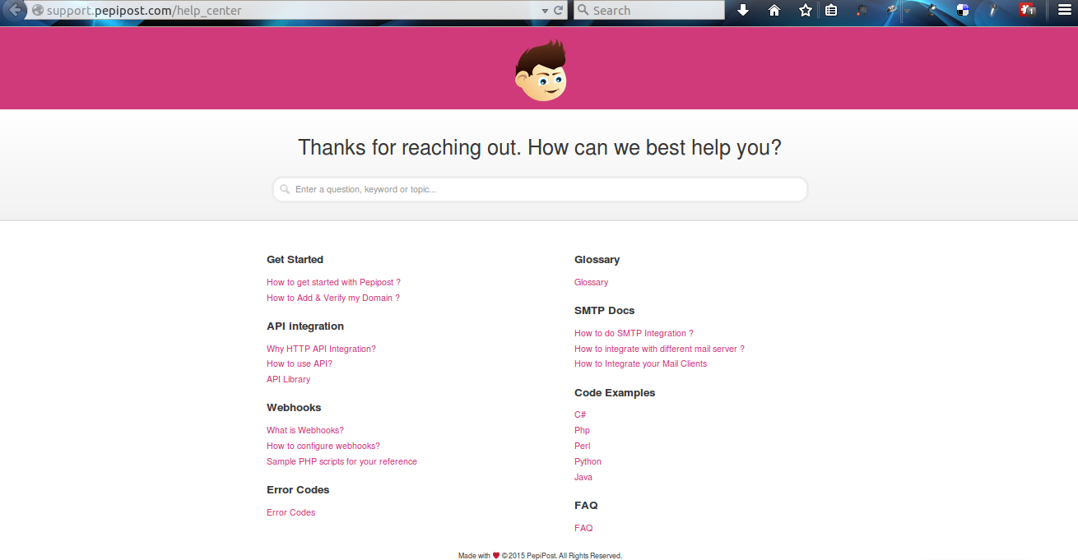
Task: Click the bold 'Error Codes' heading
Action: 298,489
